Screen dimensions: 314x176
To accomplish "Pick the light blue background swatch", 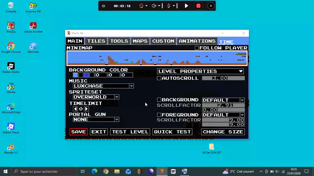I will pyautogui.click(x=75, y=75).
